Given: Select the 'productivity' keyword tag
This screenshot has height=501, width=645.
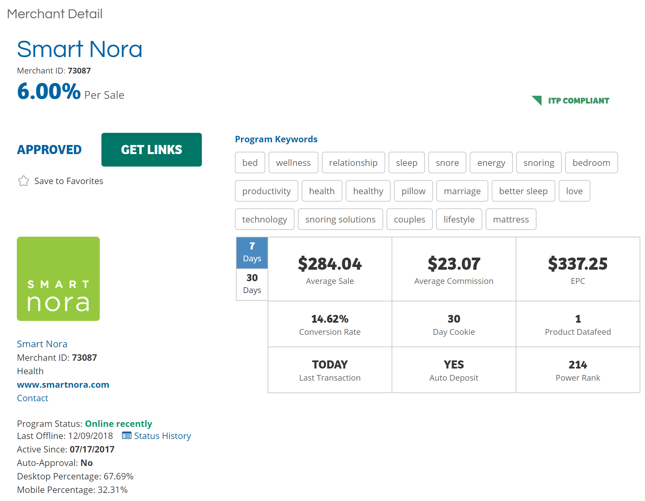Looking at the screenshot, I should [x=267, y=191].
